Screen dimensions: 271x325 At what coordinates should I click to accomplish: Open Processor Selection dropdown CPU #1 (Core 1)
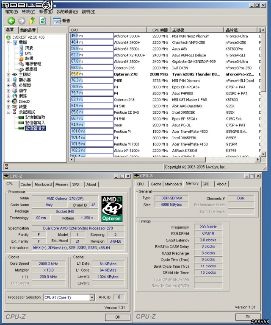pos(69,297)
